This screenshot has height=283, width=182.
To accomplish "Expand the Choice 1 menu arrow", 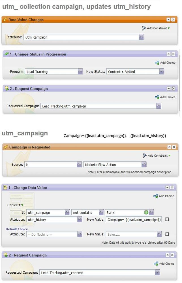I will click(x=22, y=205).
